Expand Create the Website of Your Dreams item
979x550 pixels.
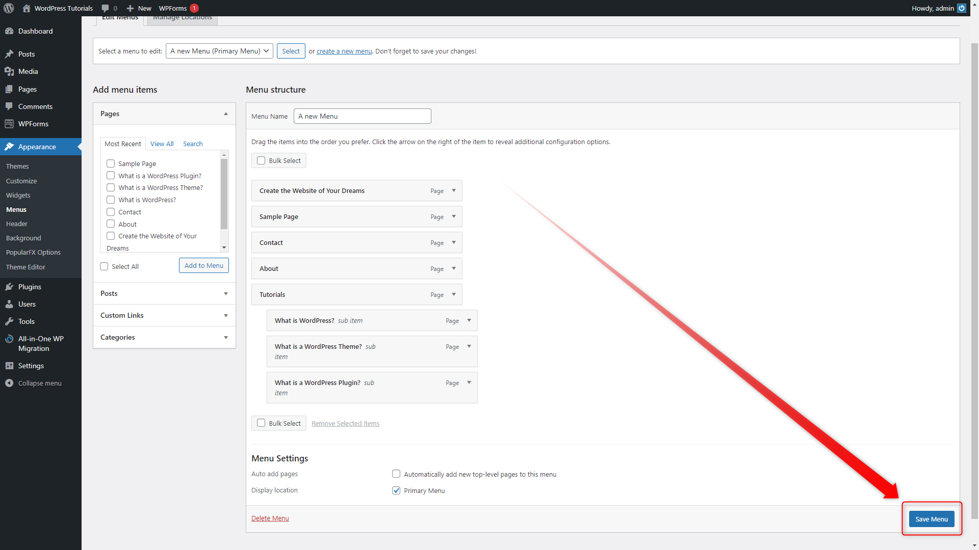tap(454, 190)
